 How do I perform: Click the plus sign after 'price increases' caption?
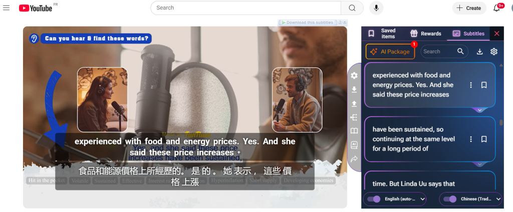(x=239, y=152)
